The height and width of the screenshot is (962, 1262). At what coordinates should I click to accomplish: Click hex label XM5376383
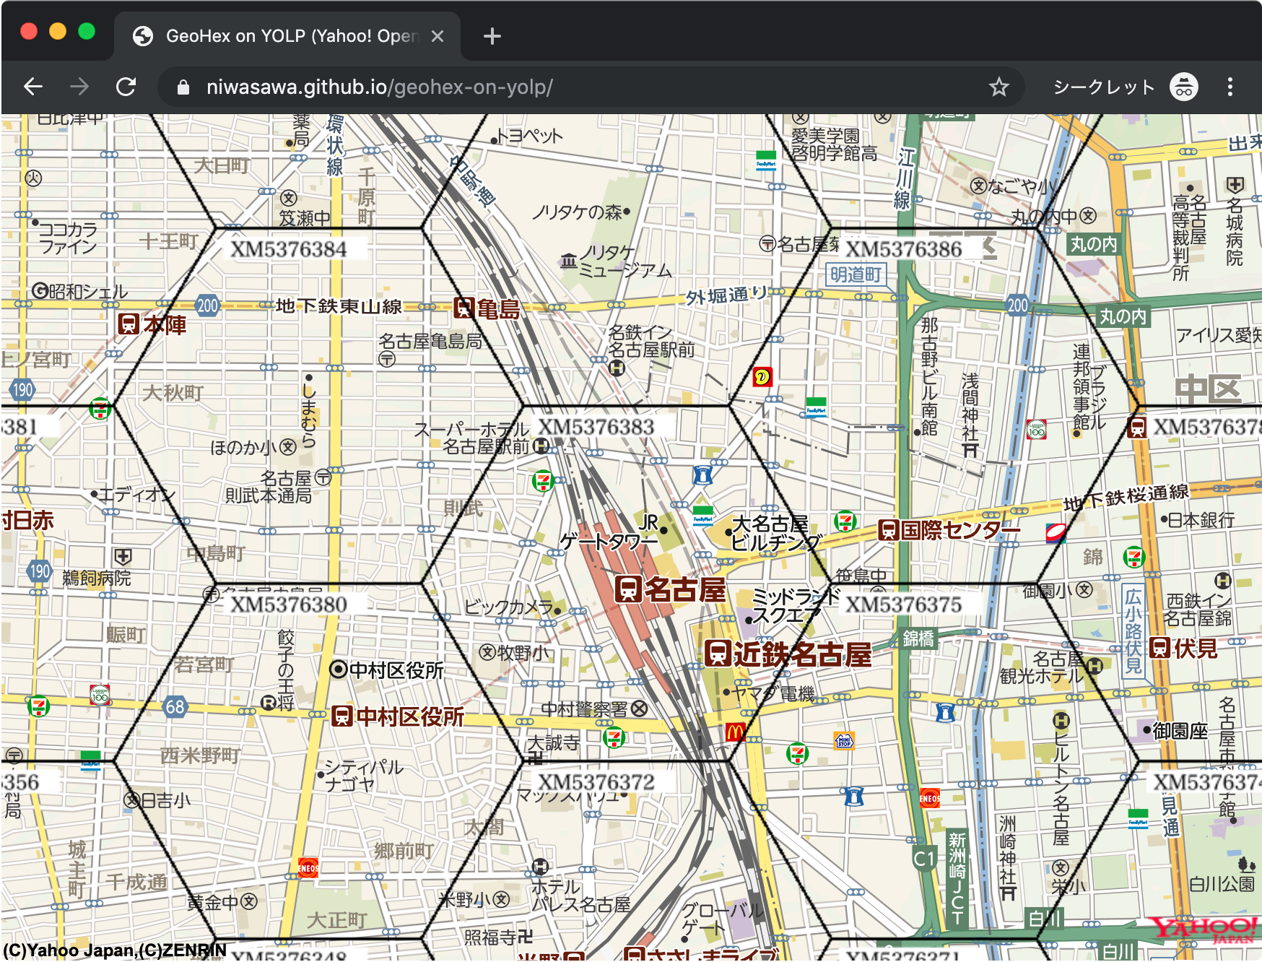(596, 427)
